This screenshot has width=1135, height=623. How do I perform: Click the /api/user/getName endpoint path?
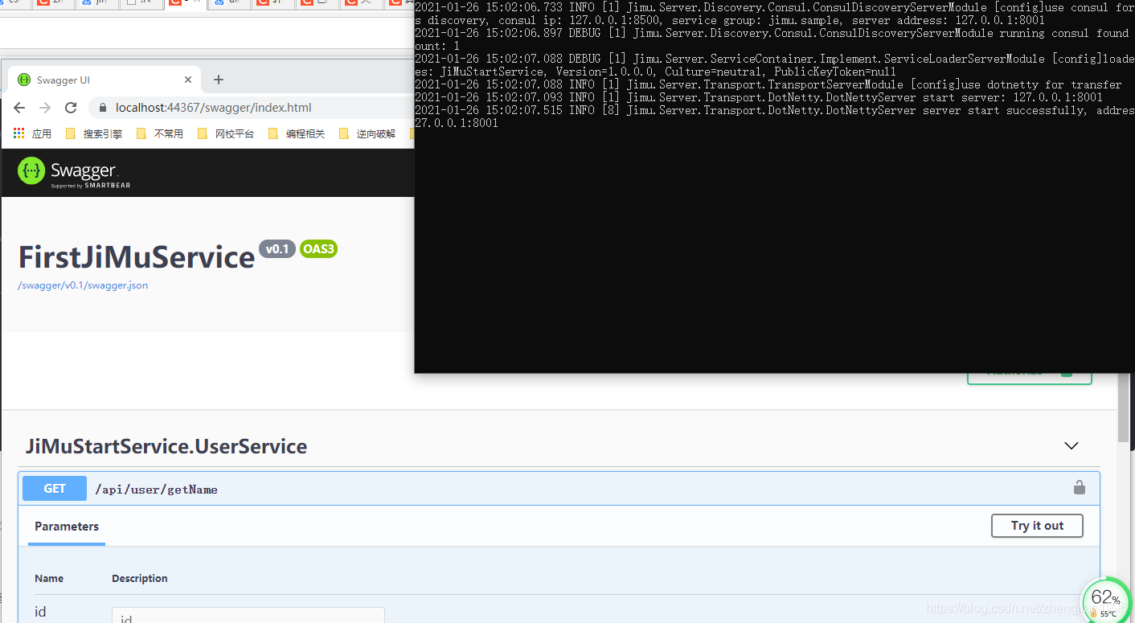pyautogui.click(x=156, y=490)
